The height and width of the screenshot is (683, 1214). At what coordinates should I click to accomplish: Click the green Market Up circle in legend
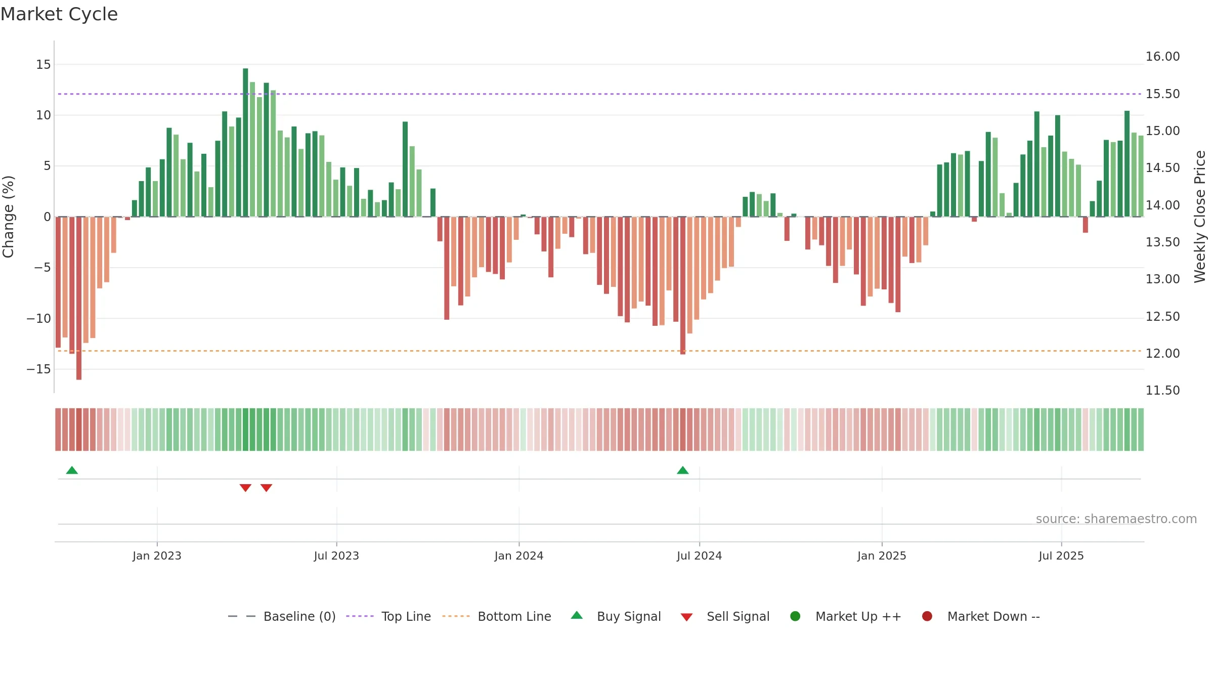point(795,616)
